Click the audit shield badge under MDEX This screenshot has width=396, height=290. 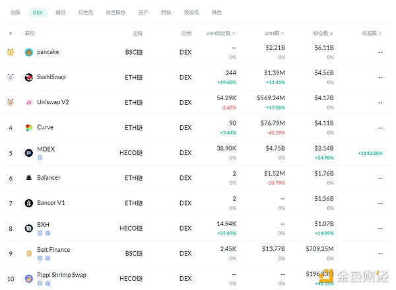coord(40,158)
